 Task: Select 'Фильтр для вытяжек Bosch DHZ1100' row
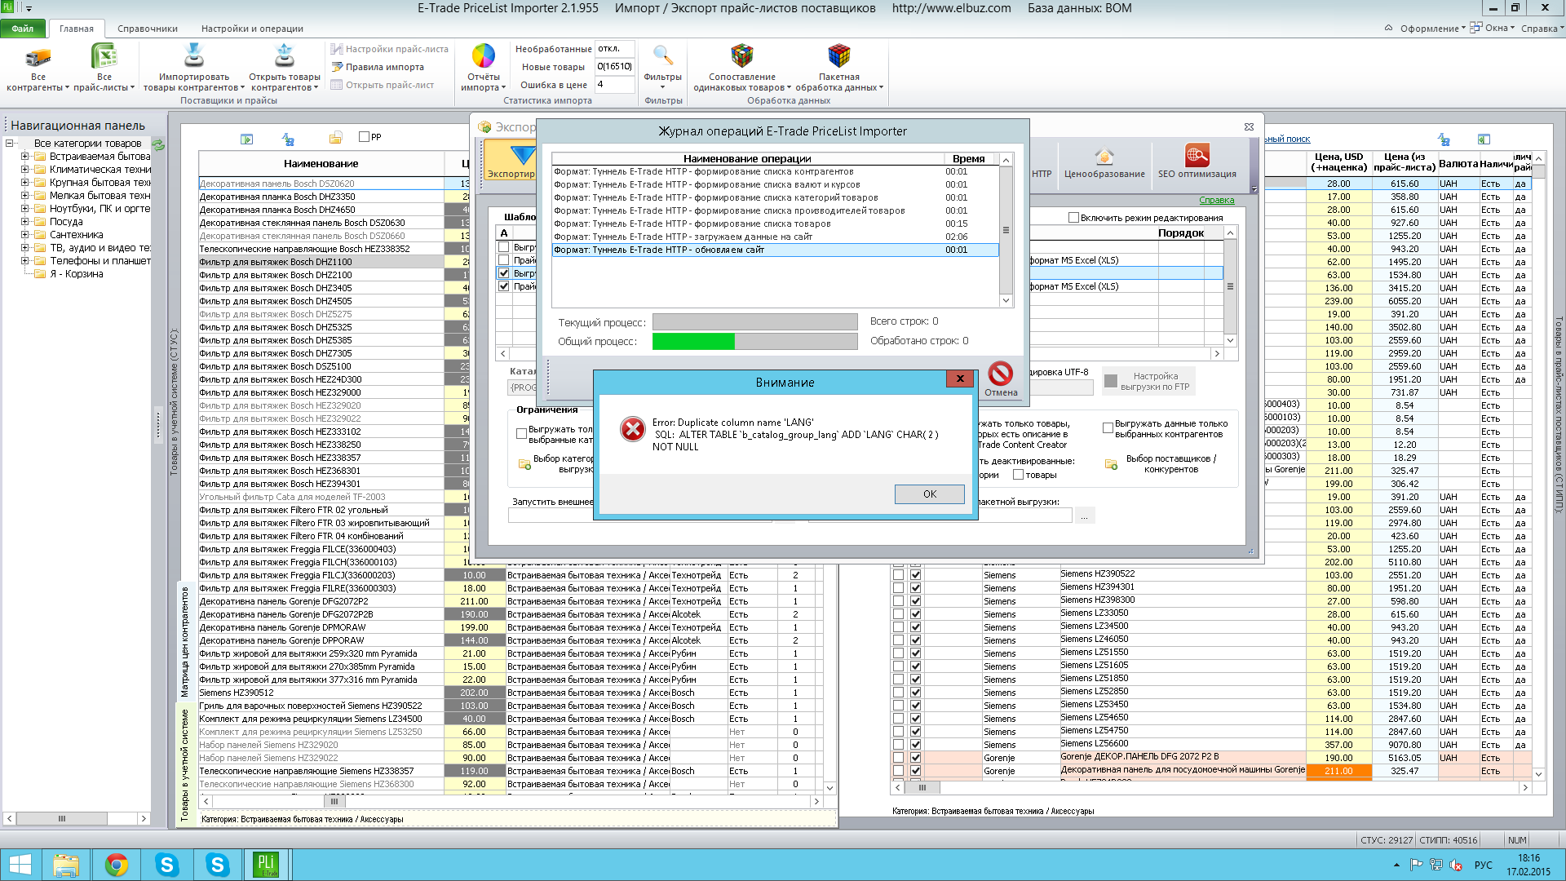click(321, 262)
